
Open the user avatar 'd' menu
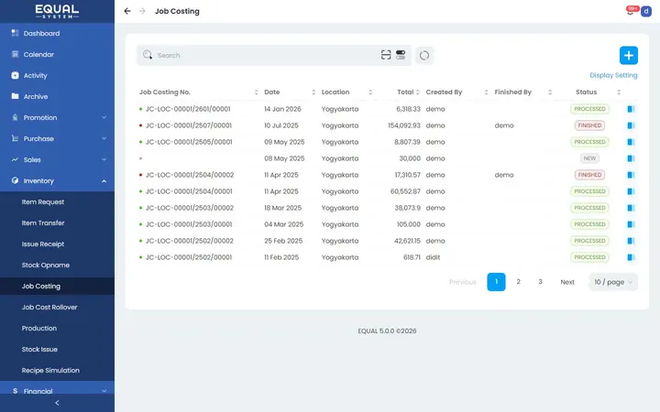646,11
